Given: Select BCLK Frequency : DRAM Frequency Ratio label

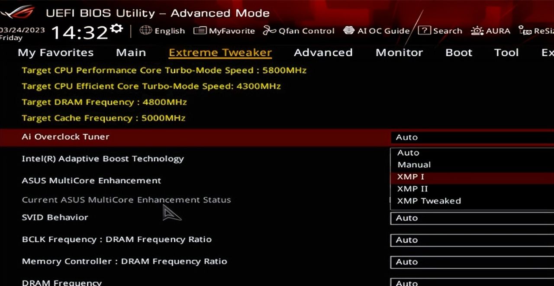Looking at the screenshot, I should 117,239.
